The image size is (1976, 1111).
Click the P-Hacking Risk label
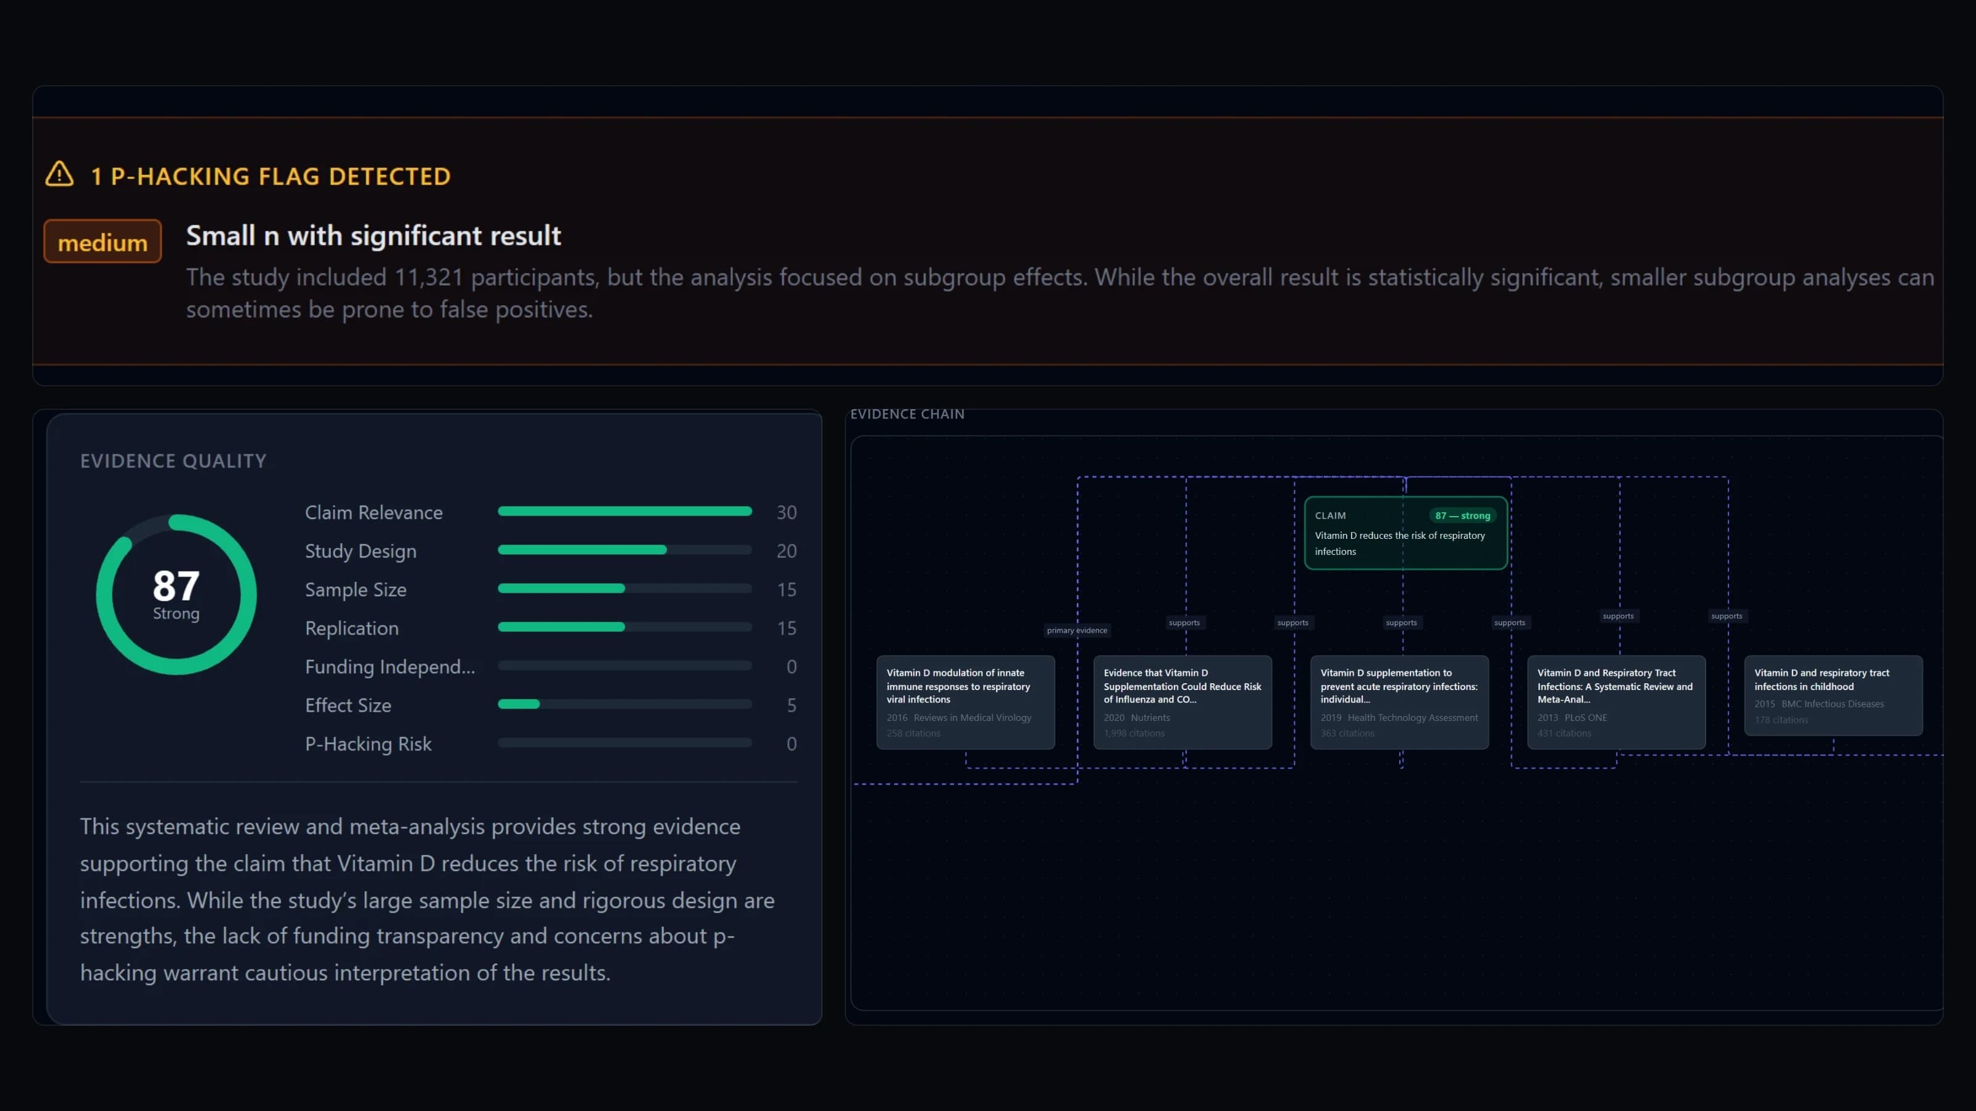point(368,744)
